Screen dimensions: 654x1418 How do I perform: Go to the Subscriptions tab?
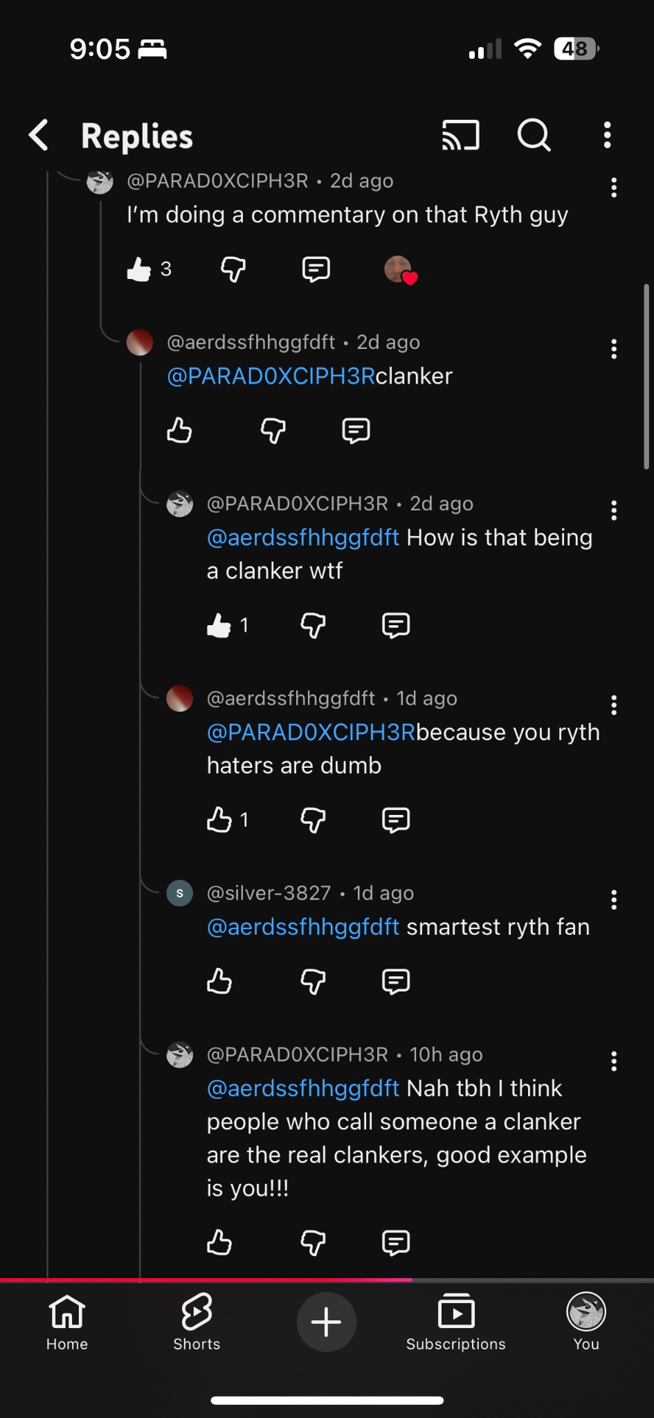(x=455, y=1321)
